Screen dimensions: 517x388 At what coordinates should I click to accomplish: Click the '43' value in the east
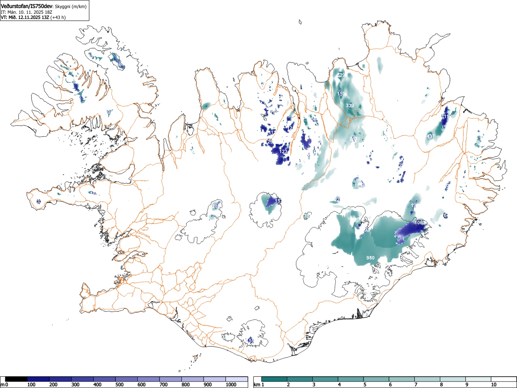pos(430,136)
